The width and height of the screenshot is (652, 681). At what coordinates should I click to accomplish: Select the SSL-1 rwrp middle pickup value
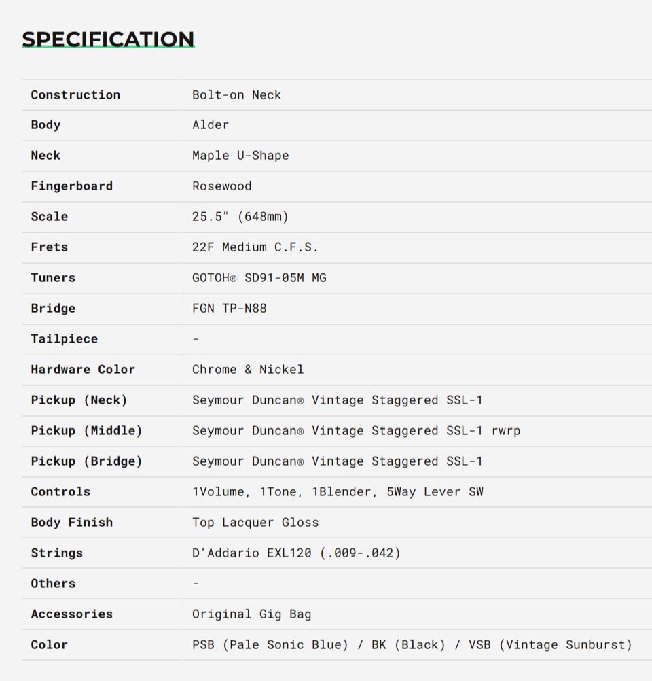357,431
